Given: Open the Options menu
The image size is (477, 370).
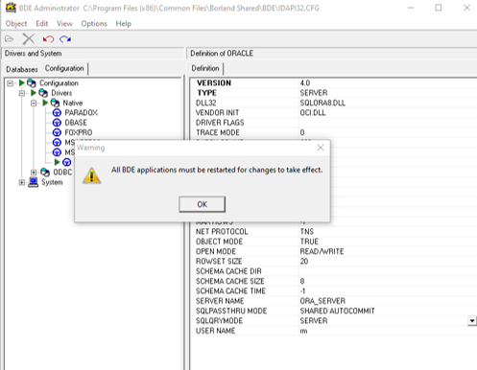Looking at the screenshot, I should [94, 24].
